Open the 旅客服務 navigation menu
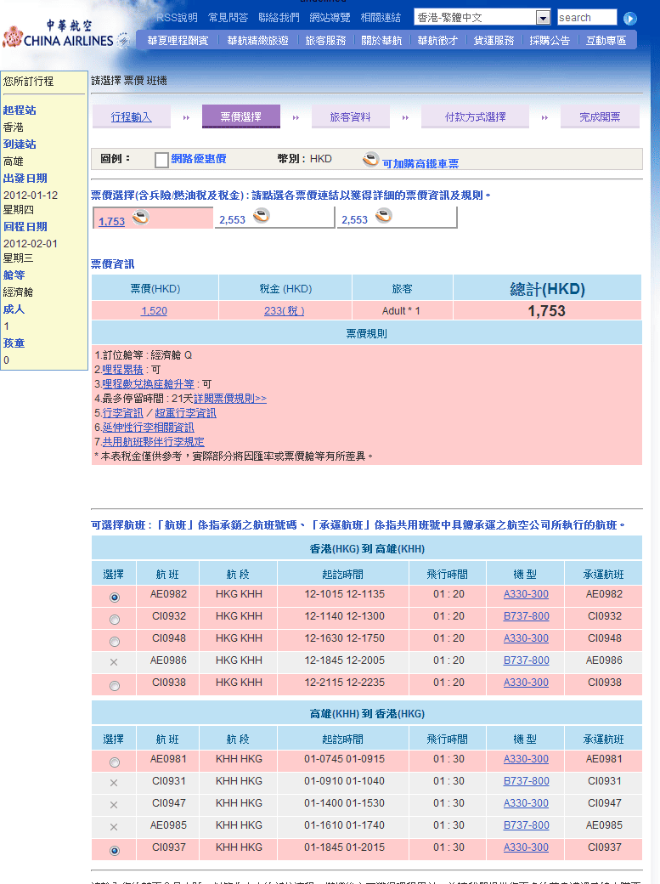Image resolution: width=660 pixels, height=884 pixels. coord(325,41)
